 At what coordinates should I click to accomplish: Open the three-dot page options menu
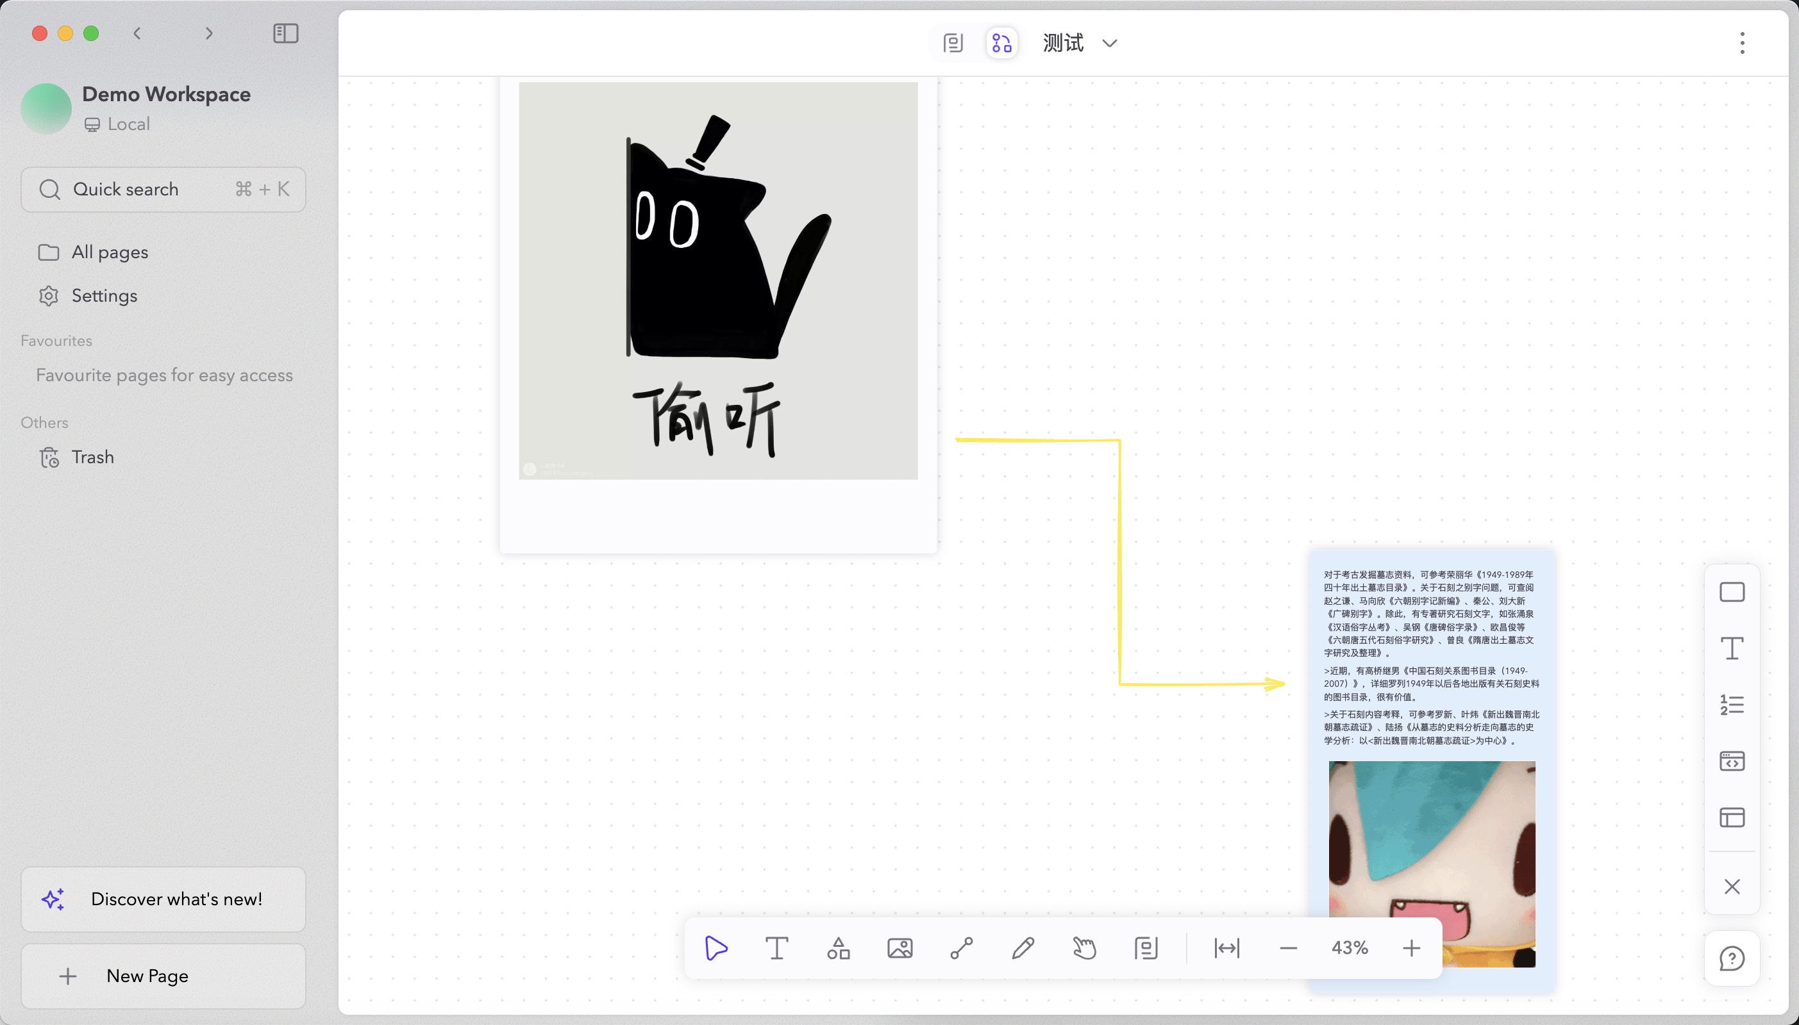(1742, 44)
